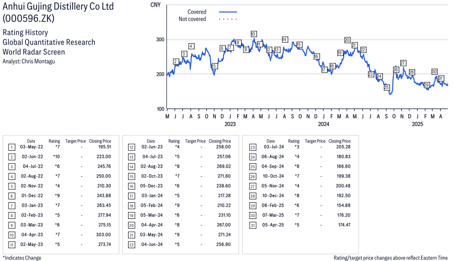Select closing price 195.51
This screenshot has width=453, height=261.
(104, 147)
